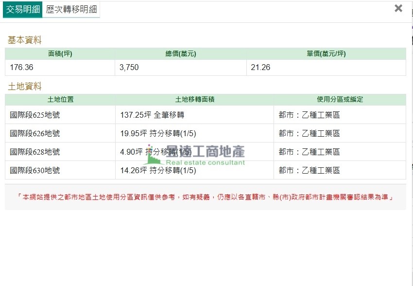Image resolution: width=413 pixels, height=286 pixels.
Task: Select the 土地移轉面積 column header
Action: coord(194,100)
